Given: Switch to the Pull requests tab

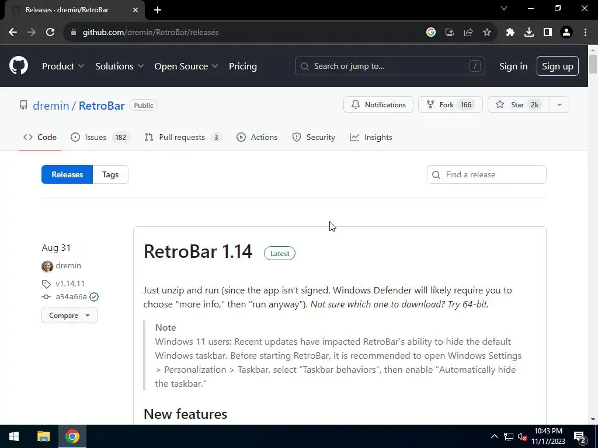Looking at the screenshot, I should pos(183,137).
